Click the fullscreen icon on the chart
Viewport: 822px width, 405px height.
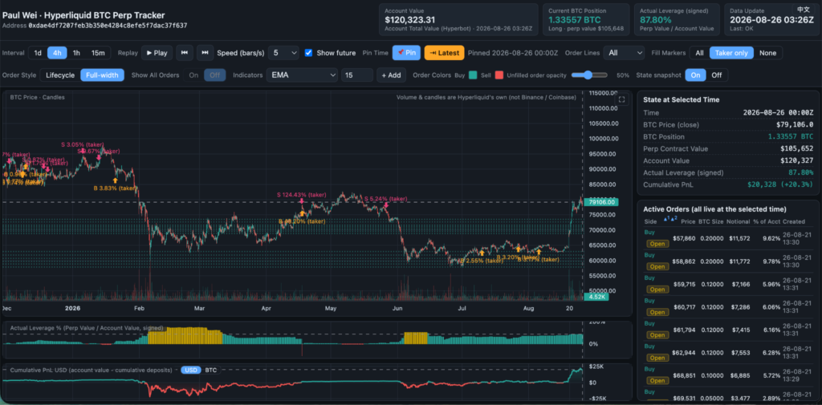click(622, 99)
